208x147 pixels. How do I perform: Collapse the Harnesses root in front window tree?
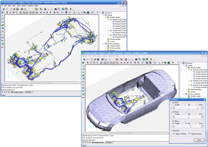tap(181, 63)
